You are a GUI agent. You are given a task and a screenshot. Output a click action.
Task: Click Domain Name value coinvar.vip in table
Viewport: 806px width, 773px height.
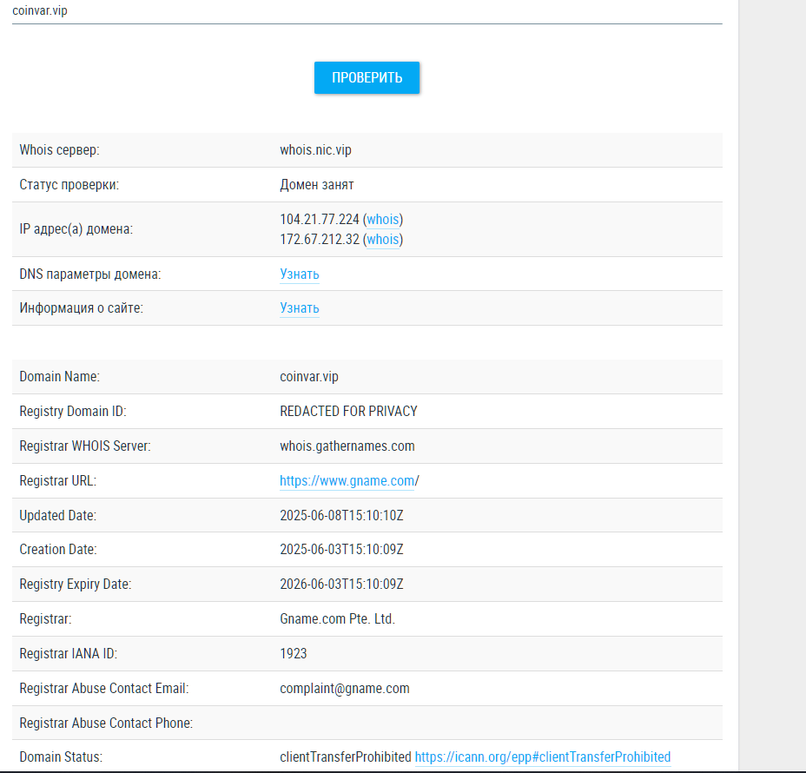tap(309, 377)
